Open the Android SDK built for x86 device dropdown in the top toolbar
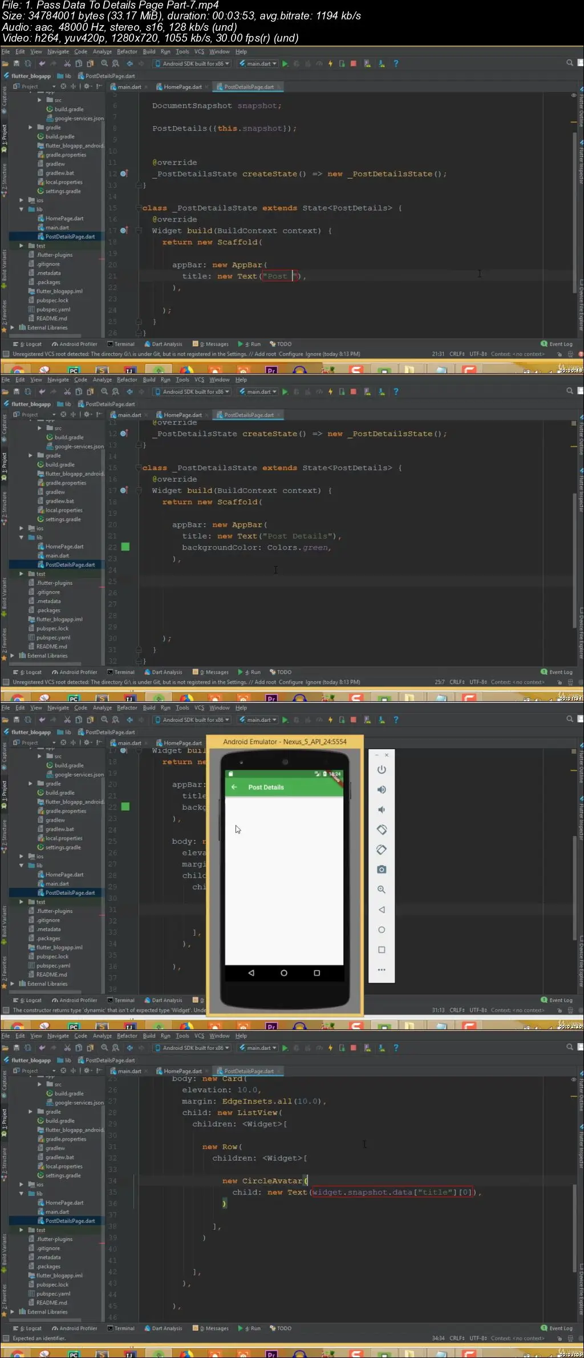 (193, 64)
